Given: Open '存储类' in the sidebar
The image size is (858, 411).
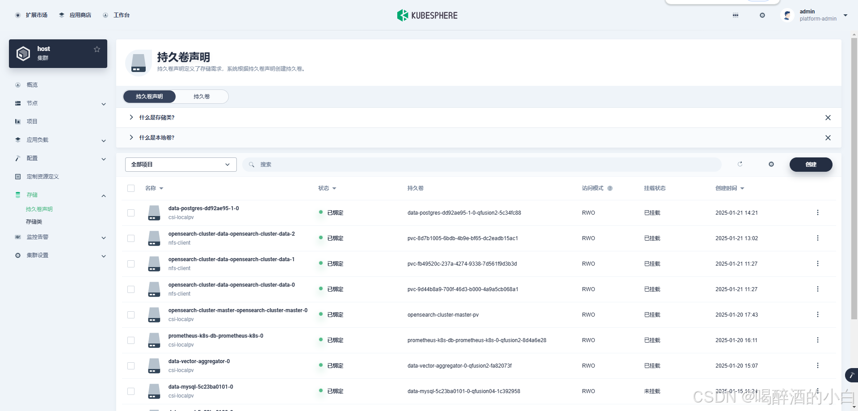Looking at the screenshot, I should [34, 222].
